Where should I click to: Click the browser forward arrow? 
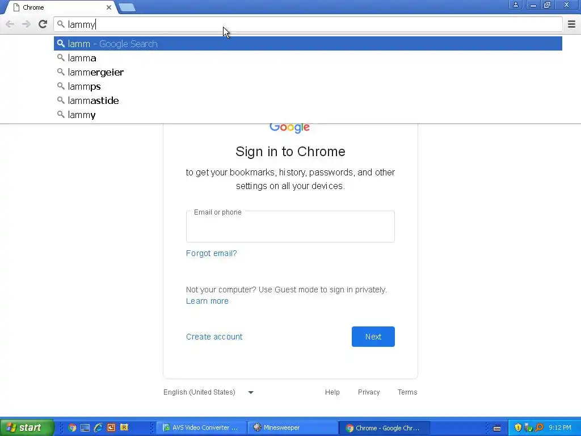[x=26, y=24]
